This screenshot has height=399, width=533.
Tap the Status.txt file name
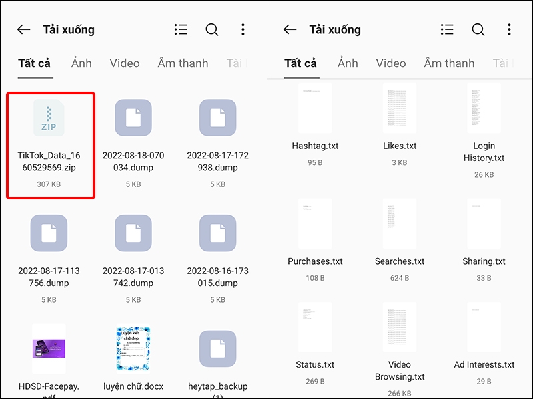[x=315, y=364]
